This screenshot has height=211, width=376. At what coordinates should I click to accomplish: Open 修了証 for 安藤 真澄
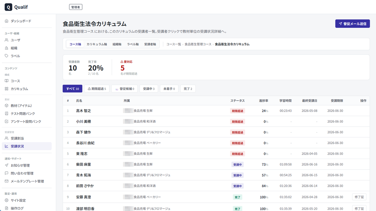359,197
